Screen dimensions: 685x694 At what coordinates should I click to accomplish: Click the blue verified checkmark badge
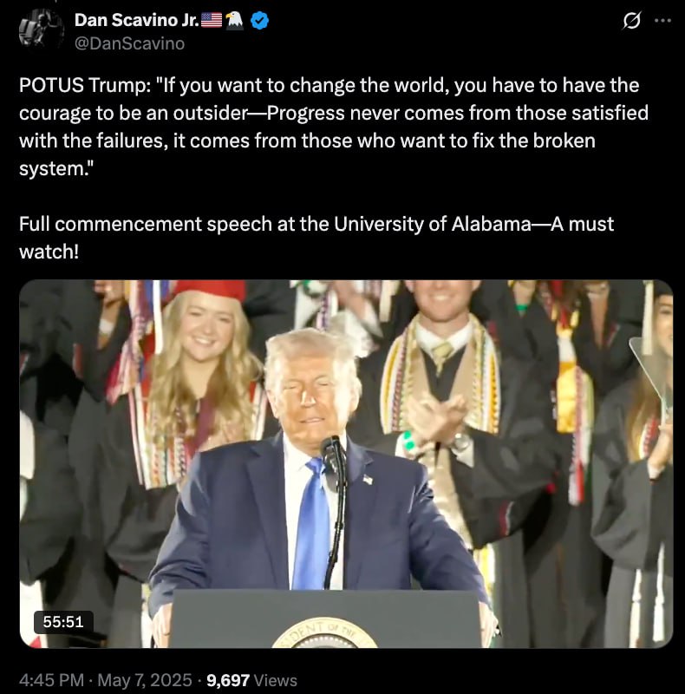pos(260,20)
